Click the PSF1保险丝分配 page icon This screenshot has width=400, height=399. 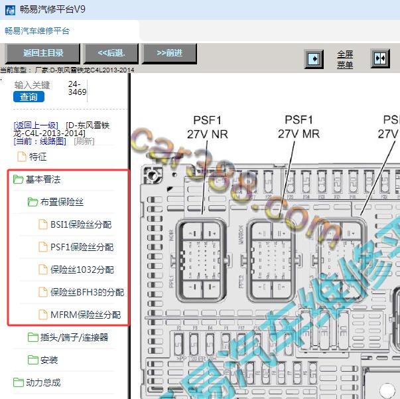pos(43,247)
